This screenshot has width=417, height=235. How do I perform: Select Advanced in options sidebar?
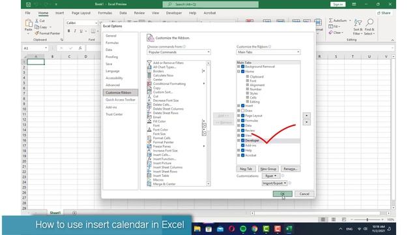point(113,85)
